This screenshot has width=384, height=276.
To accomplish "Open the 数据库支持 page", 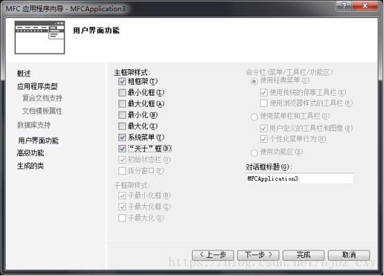I will 34,125.
